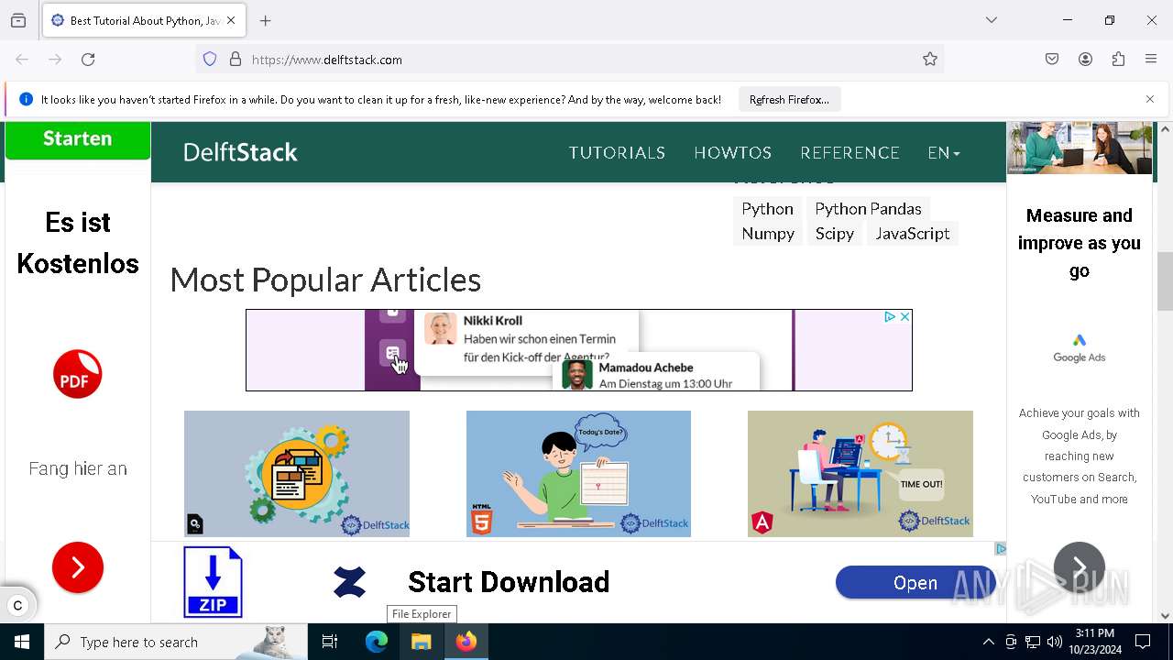Open AdChoices info on banner ad
The width and height of the screenshot is (1173, 660).
[x=890, y=316]
